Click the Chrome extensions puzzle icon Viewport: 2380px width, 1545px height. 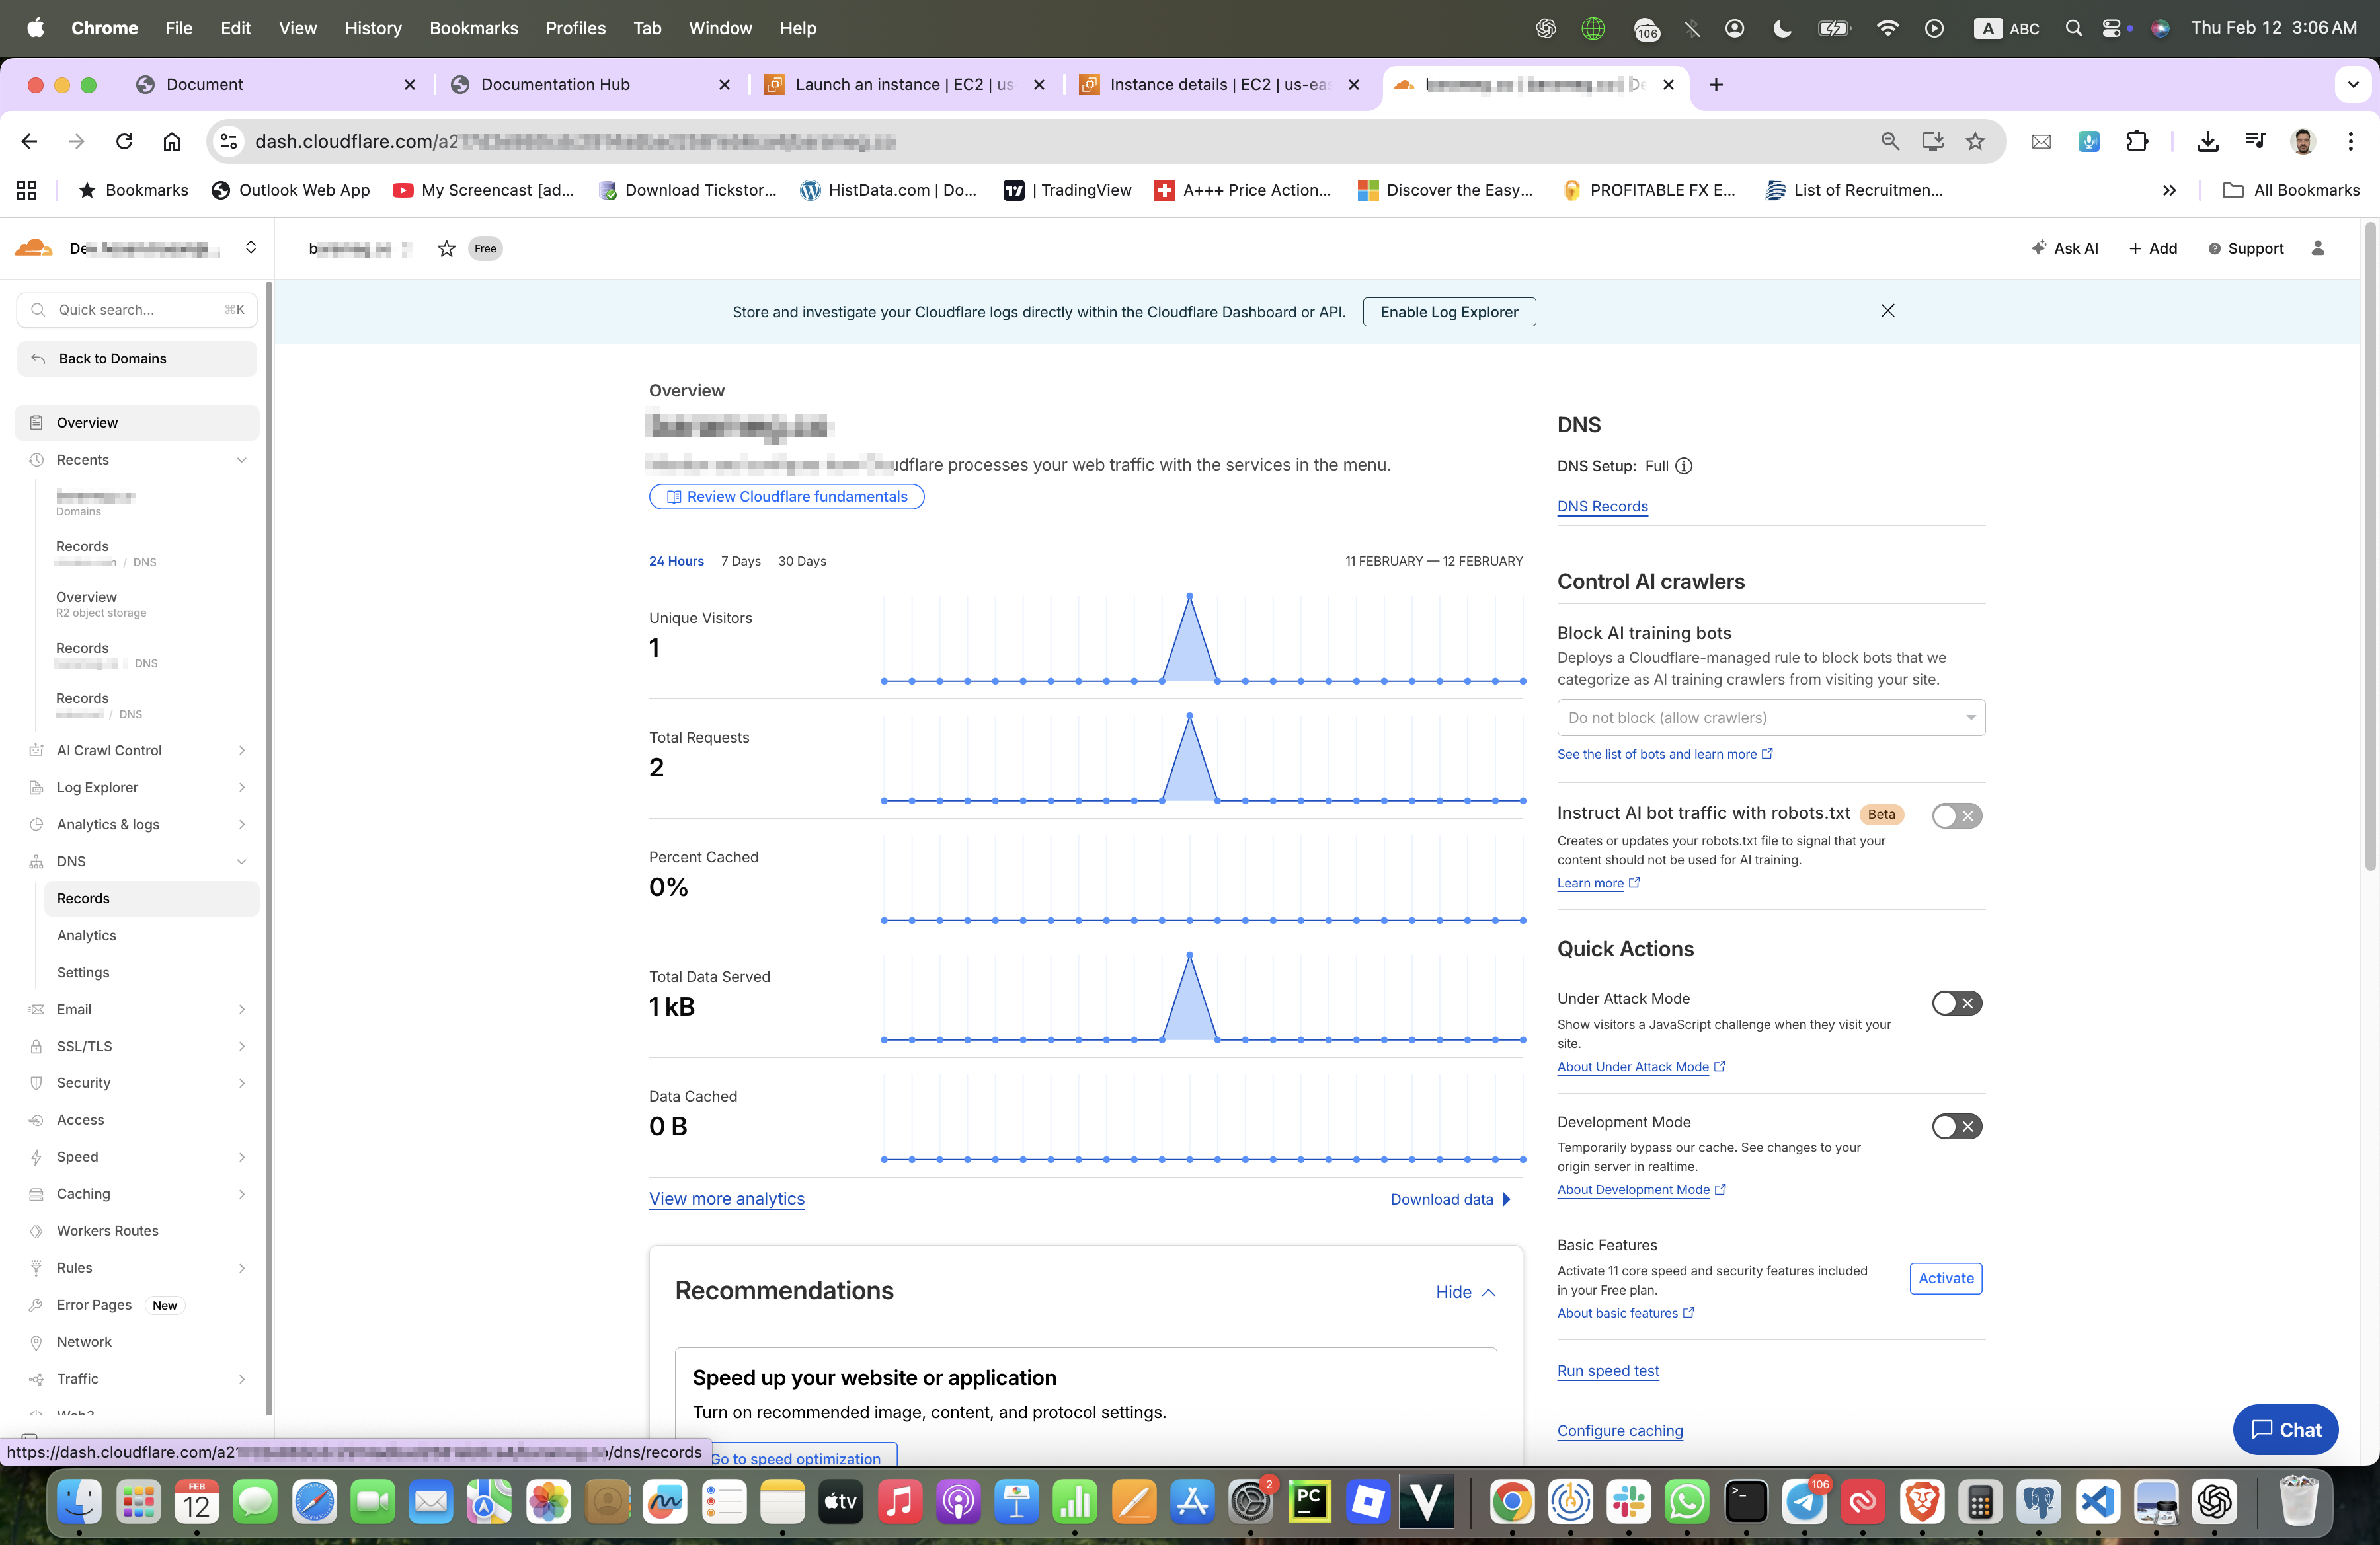[x=2136, y=141]
